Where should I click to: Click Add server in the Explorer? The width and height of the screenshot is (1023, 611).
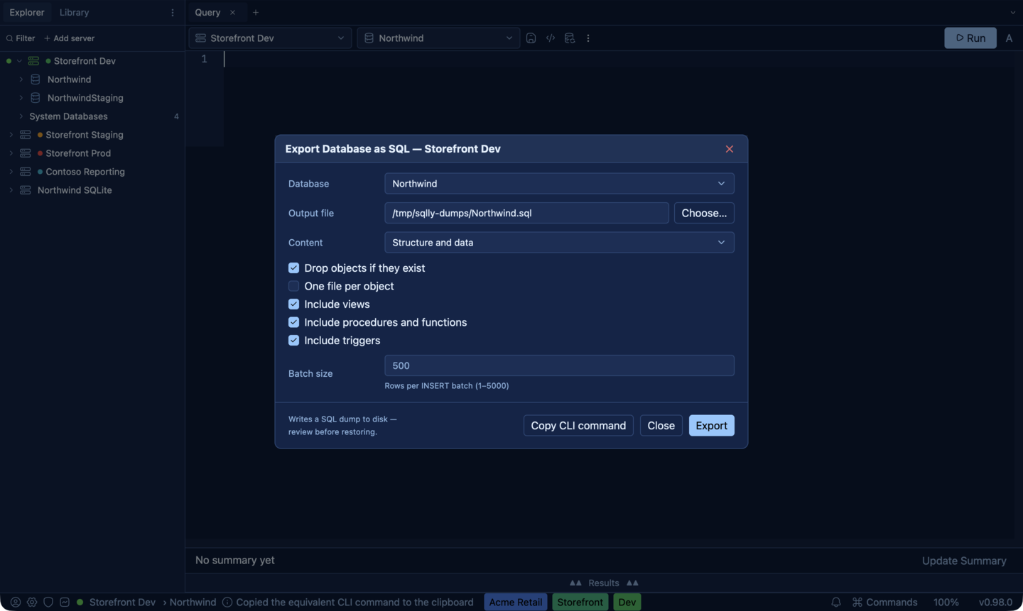tap(70, 38)
